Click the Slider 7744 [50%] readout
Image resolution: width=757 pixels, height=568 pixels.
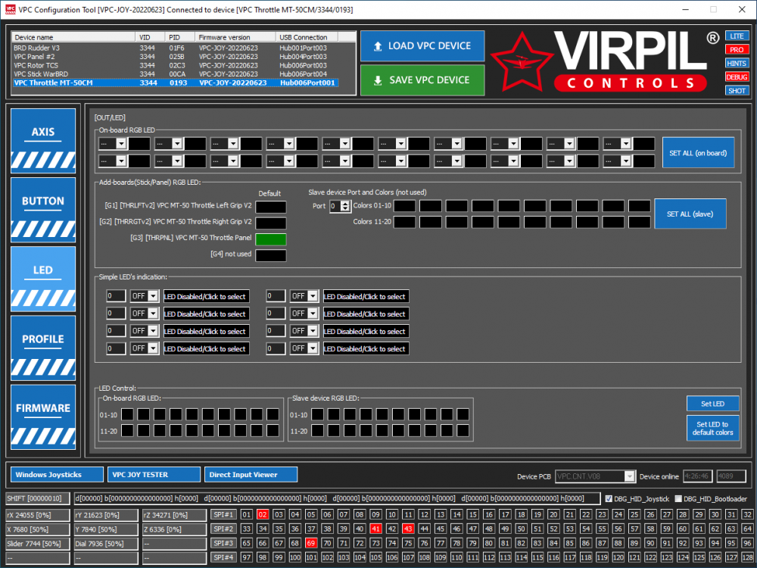(x=38, y=544)
